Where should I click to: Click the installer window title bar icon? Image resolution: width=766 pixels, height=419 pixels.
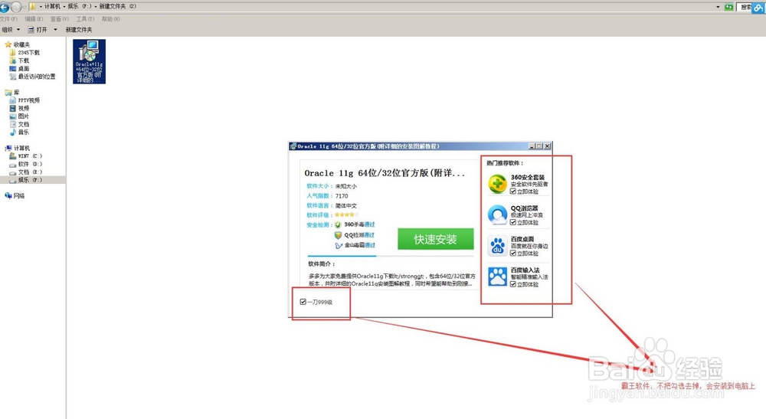tap(293, 146)
